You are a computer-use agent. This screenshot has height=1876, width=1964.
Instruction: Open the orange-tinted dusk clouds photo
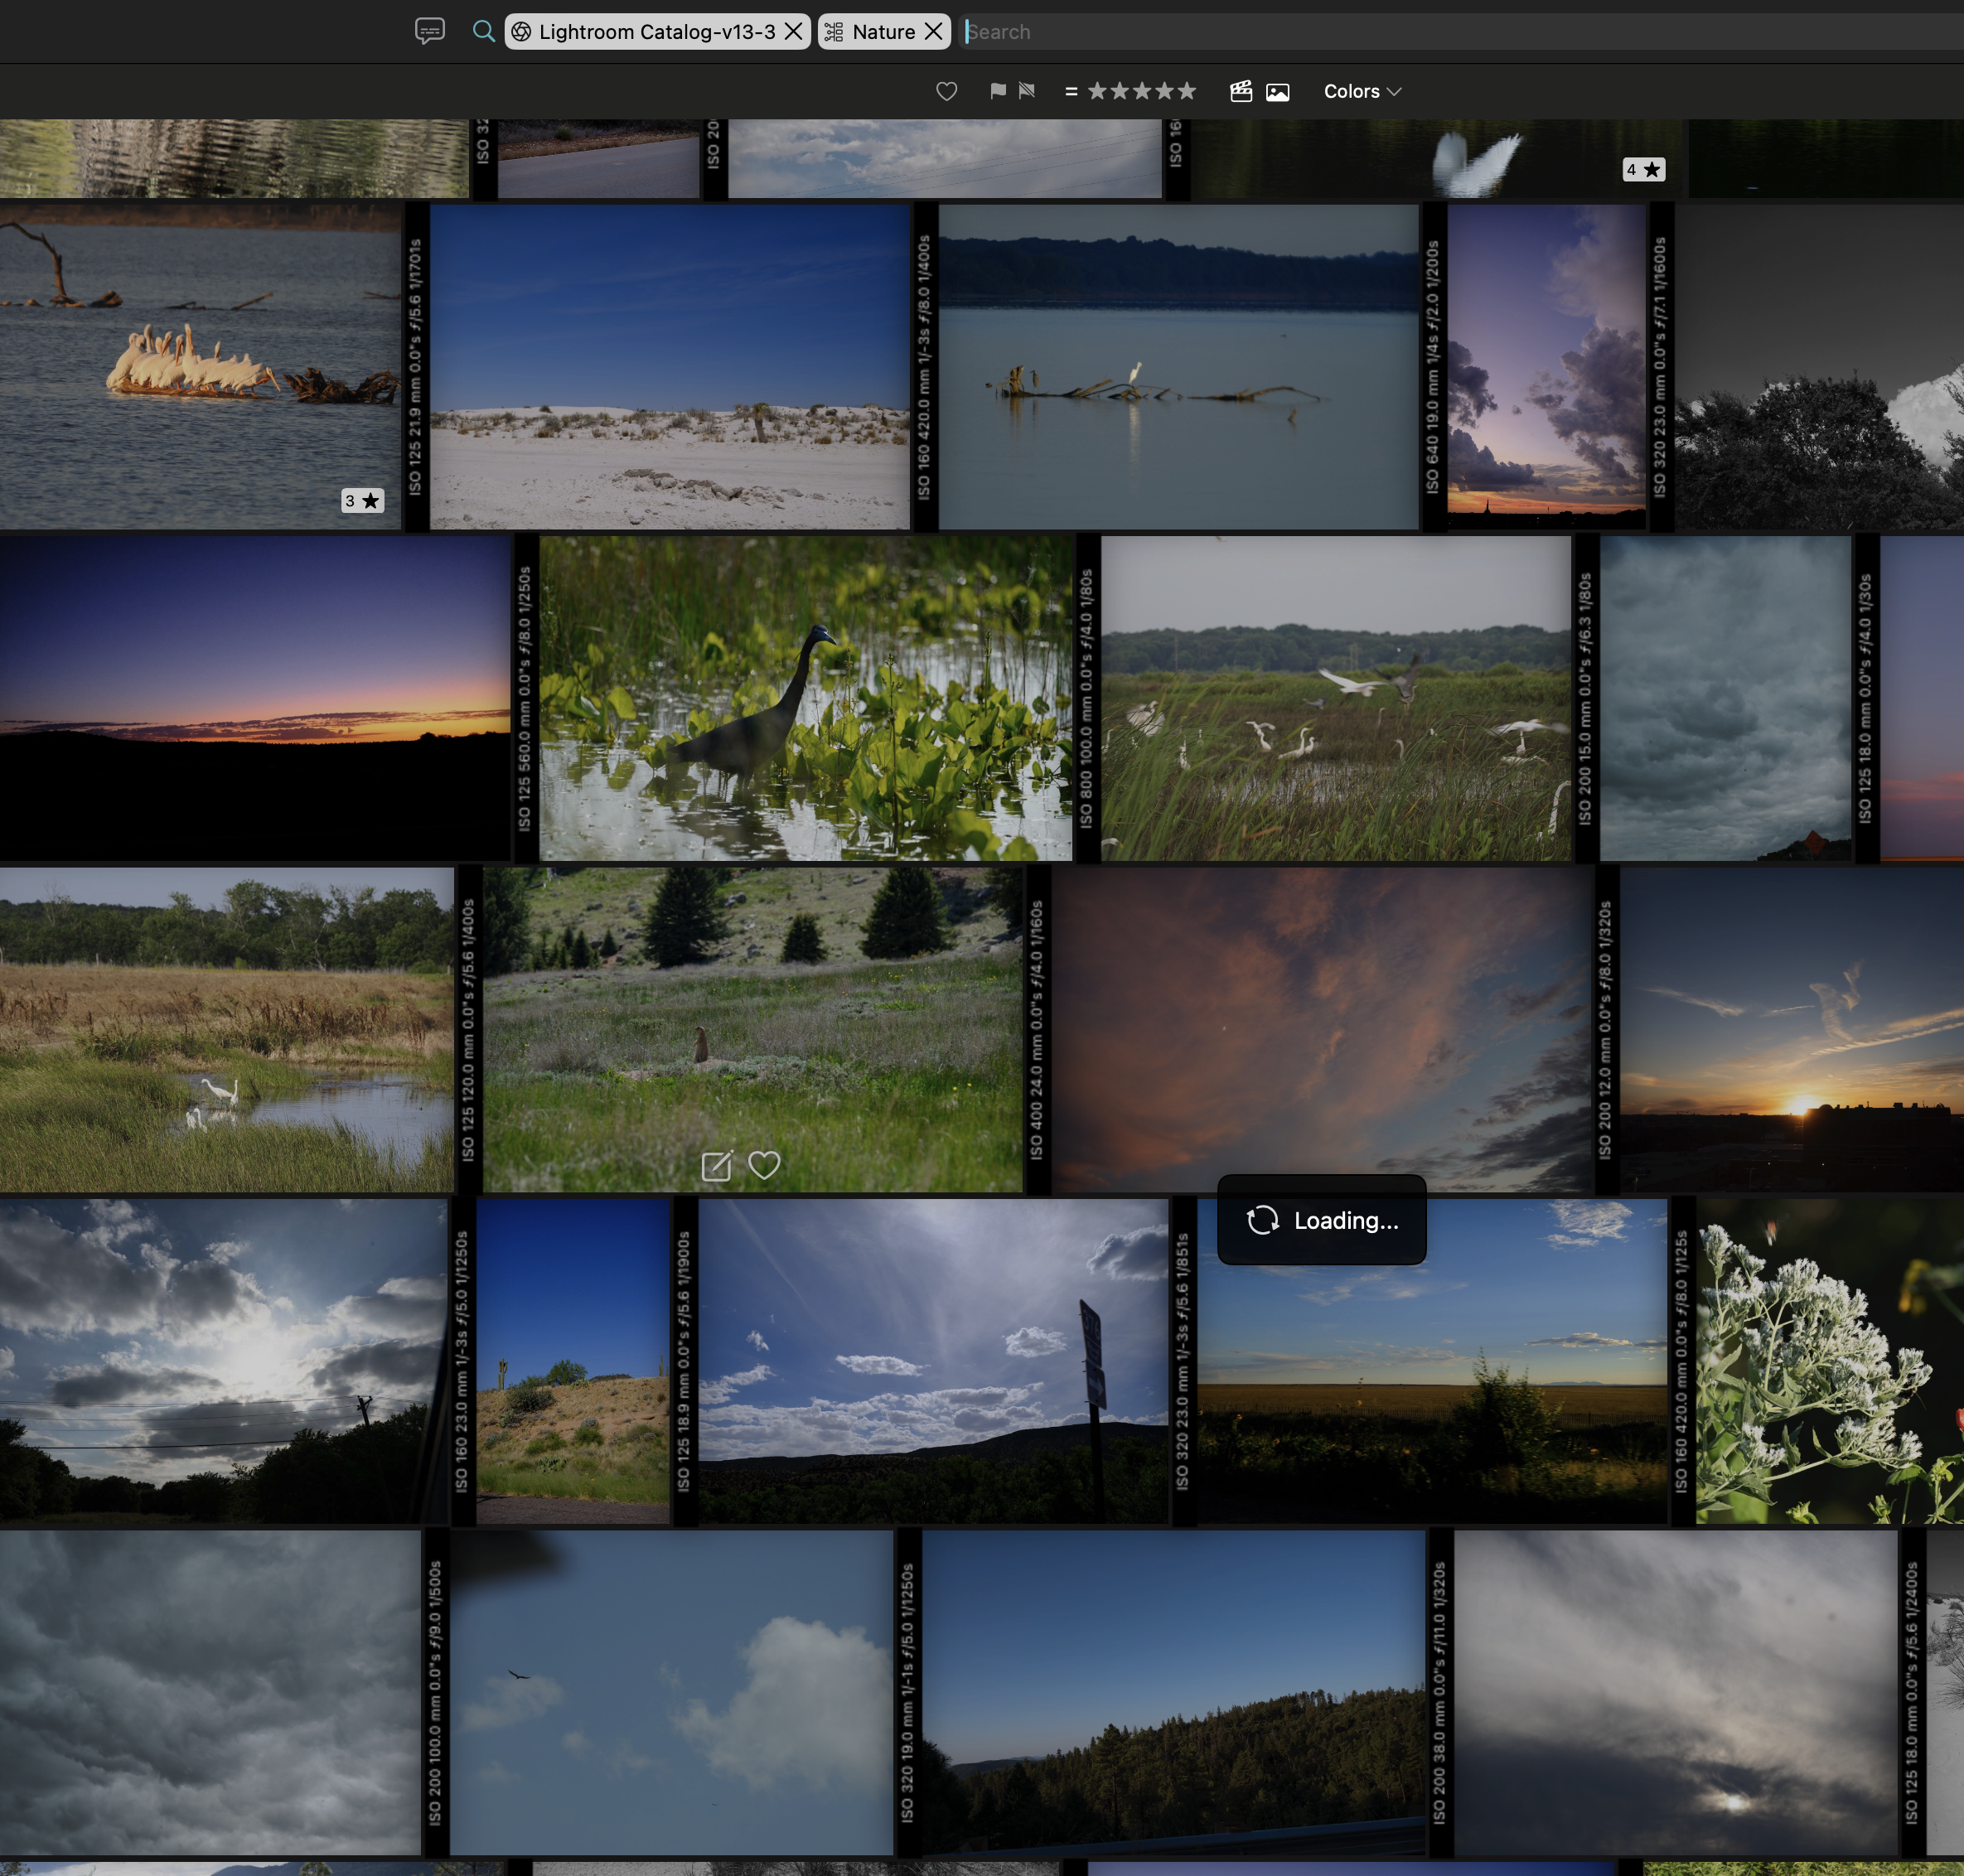(x=1322, y=1029)
